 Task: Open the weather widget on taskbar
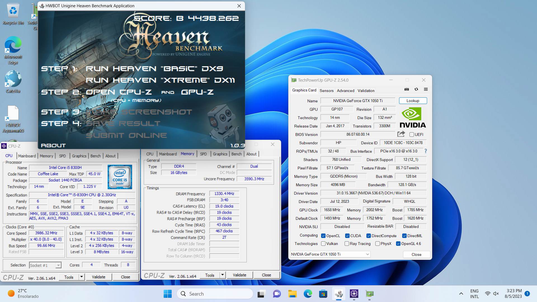pyautogui.click(x=23, y=294)
